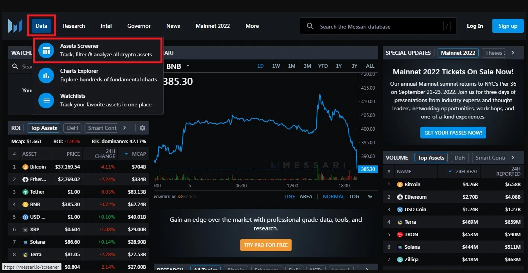
Task: Select the DeFi tab in ROI panel
Action: point(72,128)
